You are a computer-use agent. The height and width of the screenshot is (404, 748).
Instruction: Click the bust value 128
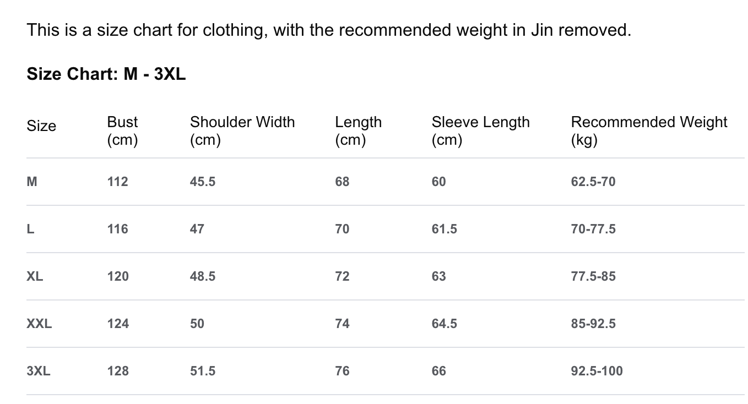[118, 371]
